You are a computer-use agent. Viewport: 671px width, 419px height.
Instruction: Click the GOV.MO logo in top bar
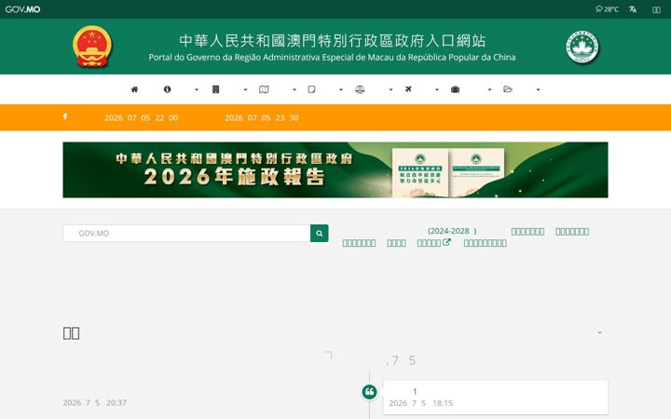22,9
